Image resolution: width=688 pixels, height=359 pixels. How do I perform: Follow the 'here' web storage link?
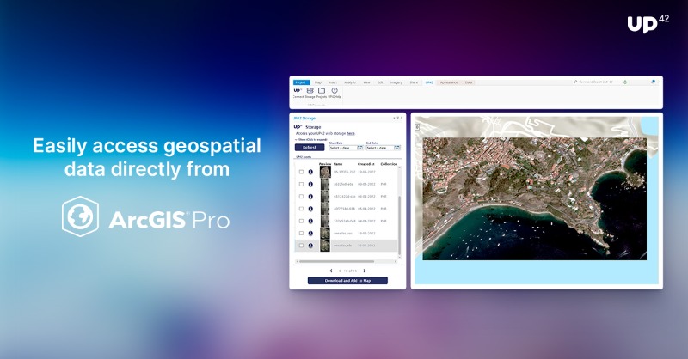(x=350, y=133)
